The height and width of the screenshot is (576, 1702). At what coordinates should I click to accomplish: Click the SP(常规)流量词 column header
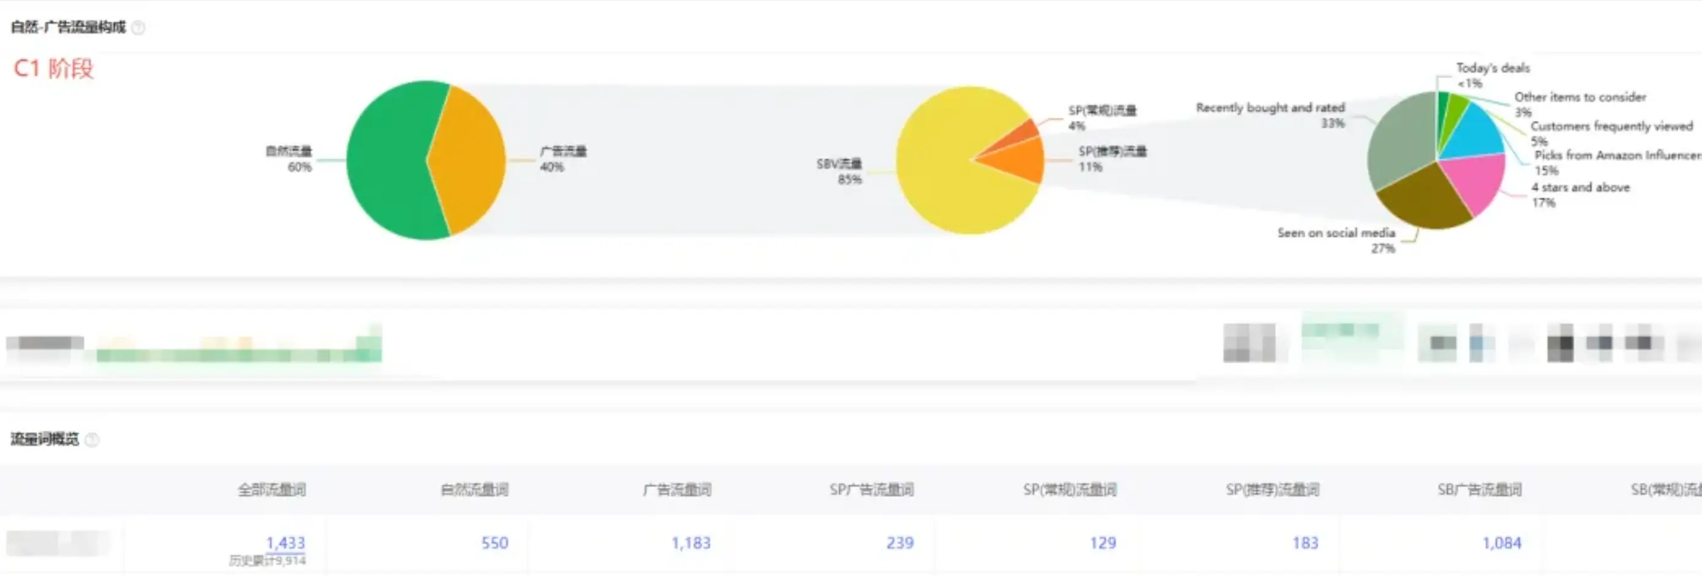(1070, 490)
